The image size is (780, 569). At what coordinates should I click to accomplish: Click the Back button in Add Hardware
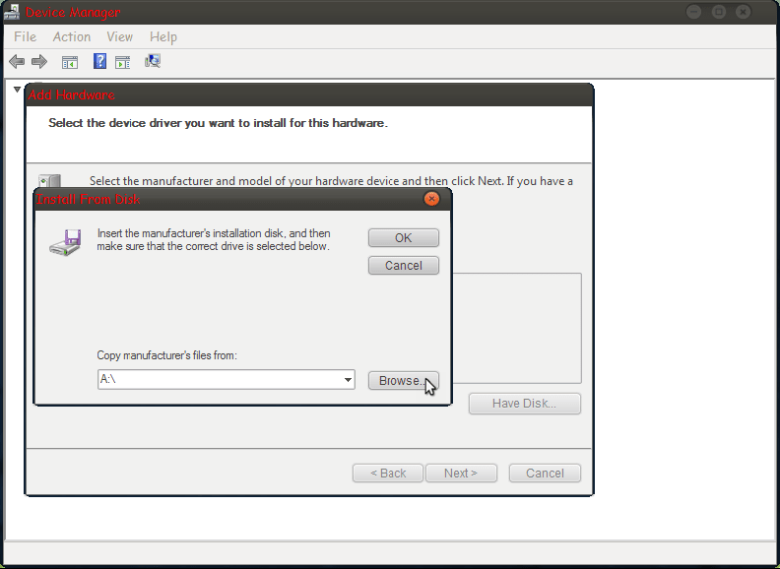[x=388, y=473]
